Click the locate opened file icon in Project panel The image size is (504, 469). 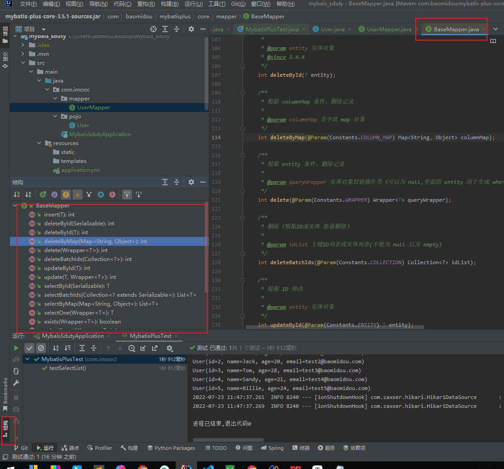coord(153,29)
